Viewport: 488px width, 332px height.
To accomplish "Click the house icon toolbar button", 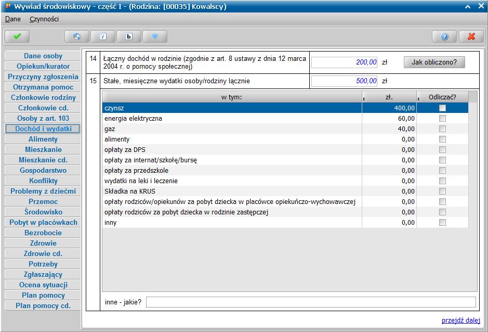I will [77, 36].
